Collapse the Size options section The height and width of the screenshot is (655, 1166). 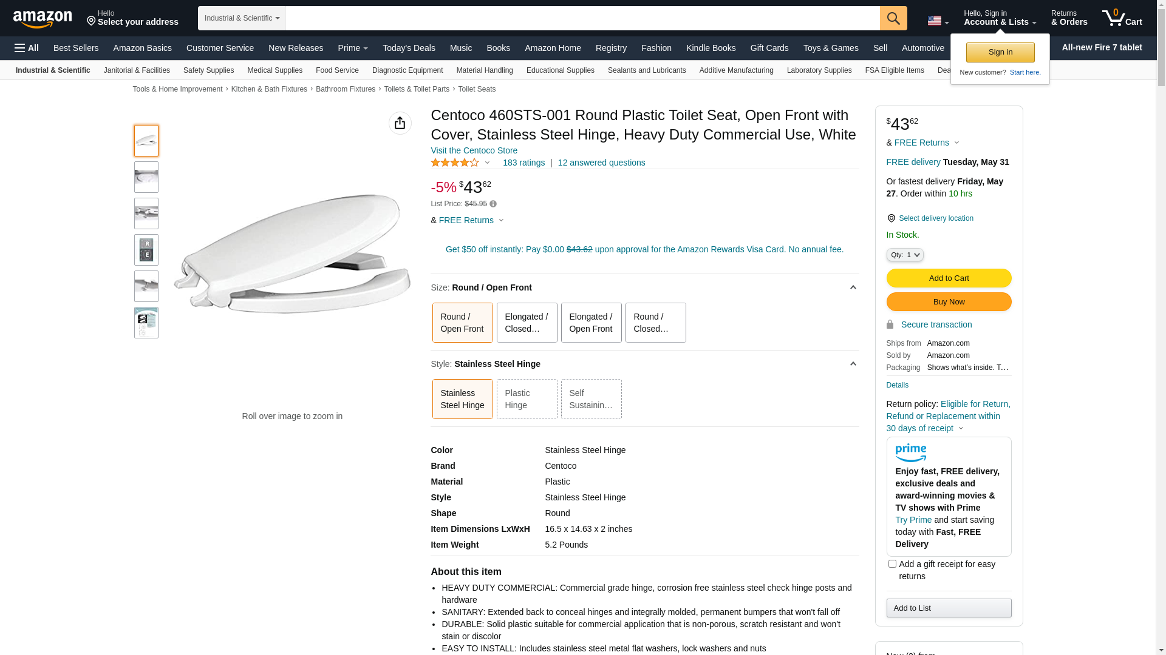pyautogui.click(x=853, y=287)
